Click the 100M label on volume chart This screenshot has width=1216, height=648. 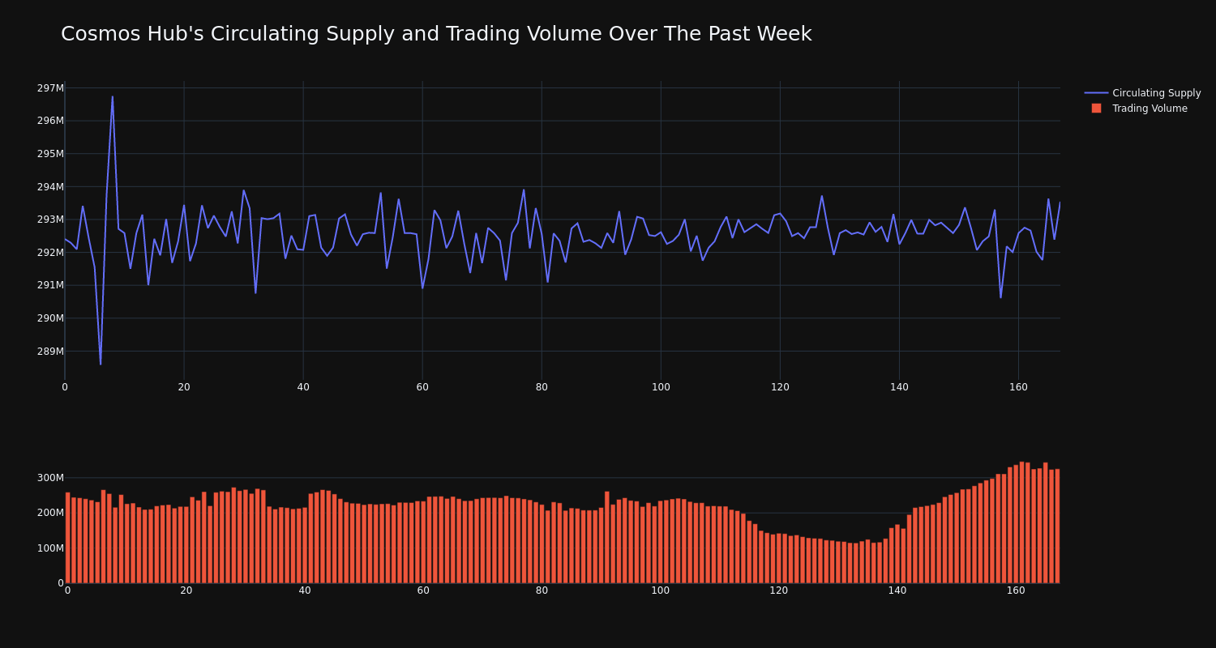point(49,548)
